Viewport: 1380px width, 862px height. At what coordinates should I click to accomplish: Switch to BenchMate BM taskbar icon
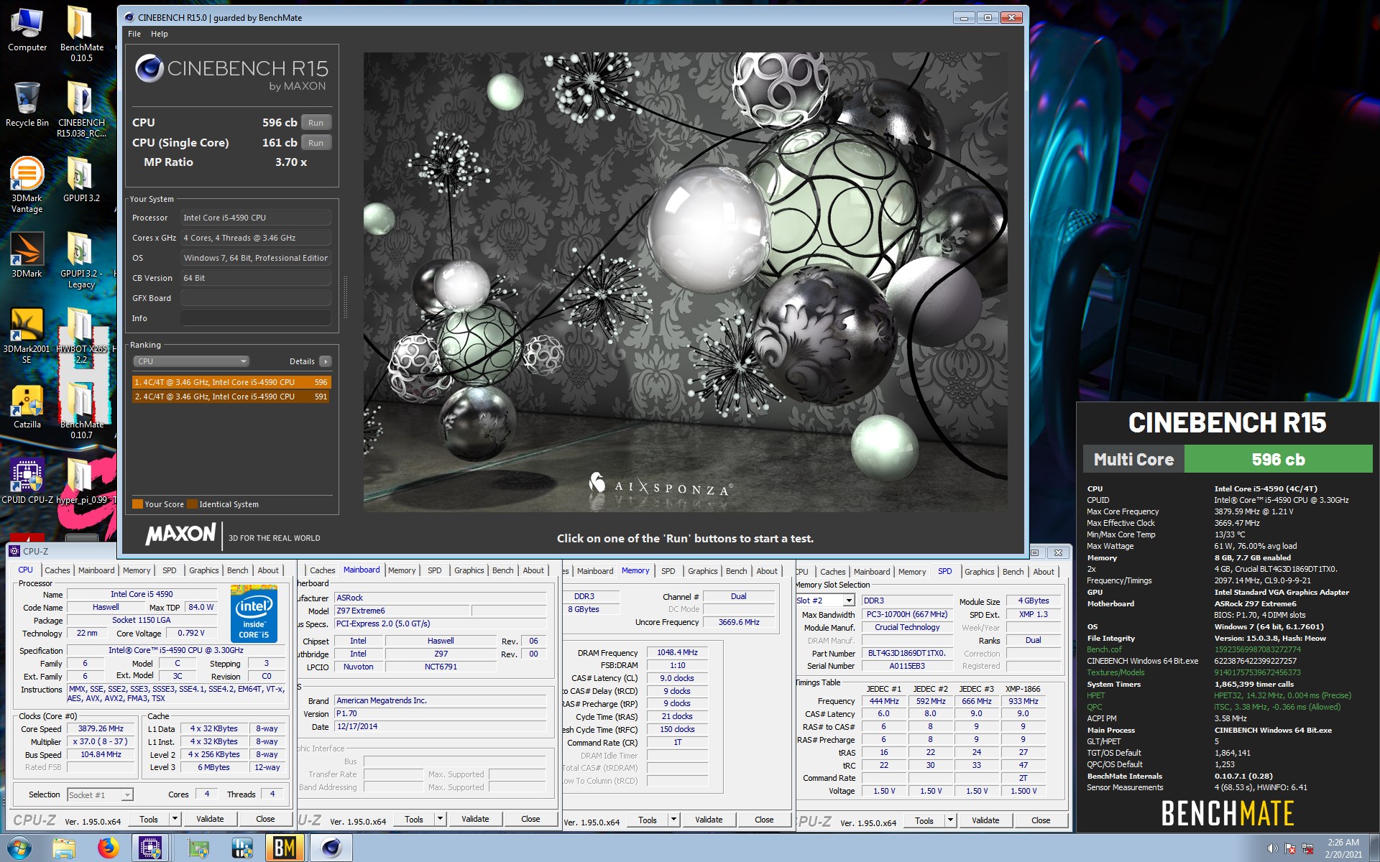[x=285, y=848]
